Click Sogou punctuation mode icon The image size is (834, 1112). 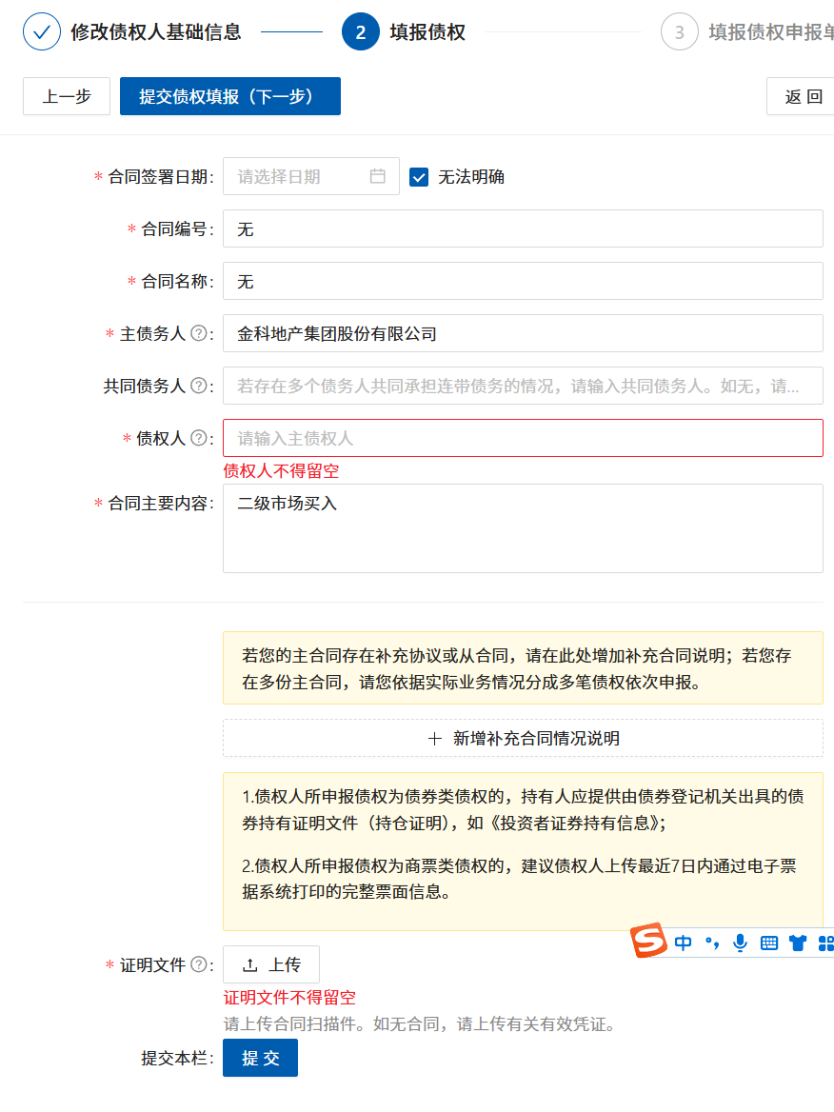point(712,943)
